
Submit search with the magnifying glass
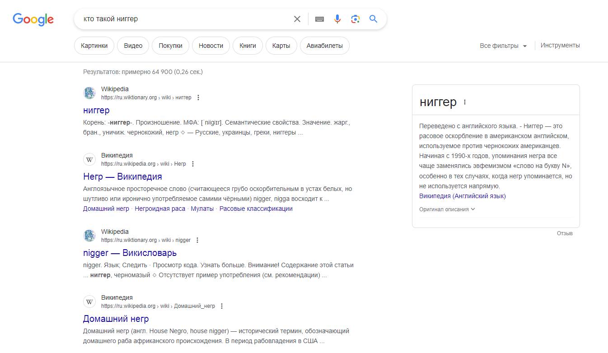click(373, 19)
